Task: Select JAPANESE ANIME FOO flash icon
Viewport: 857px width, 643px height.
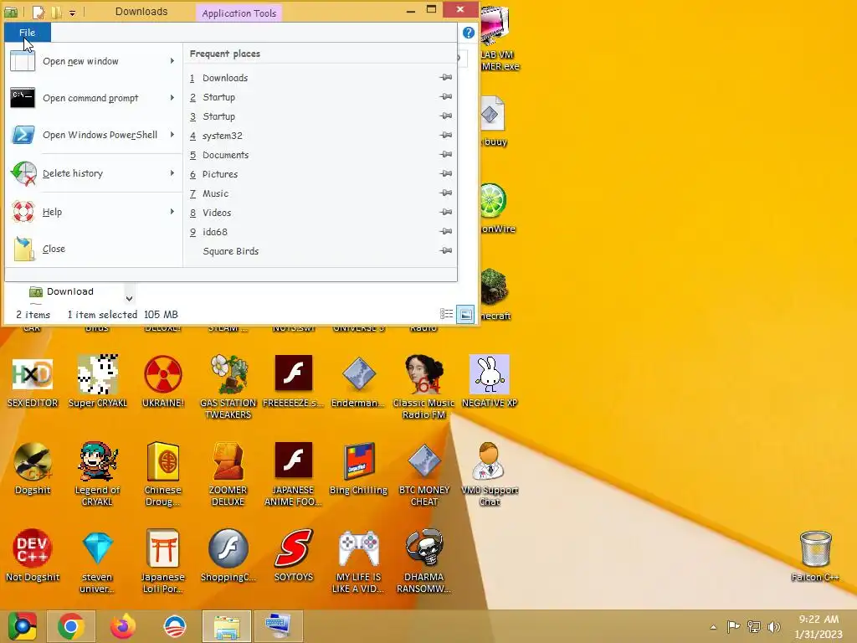Action: pyautogui.click(x=294, y=474)
